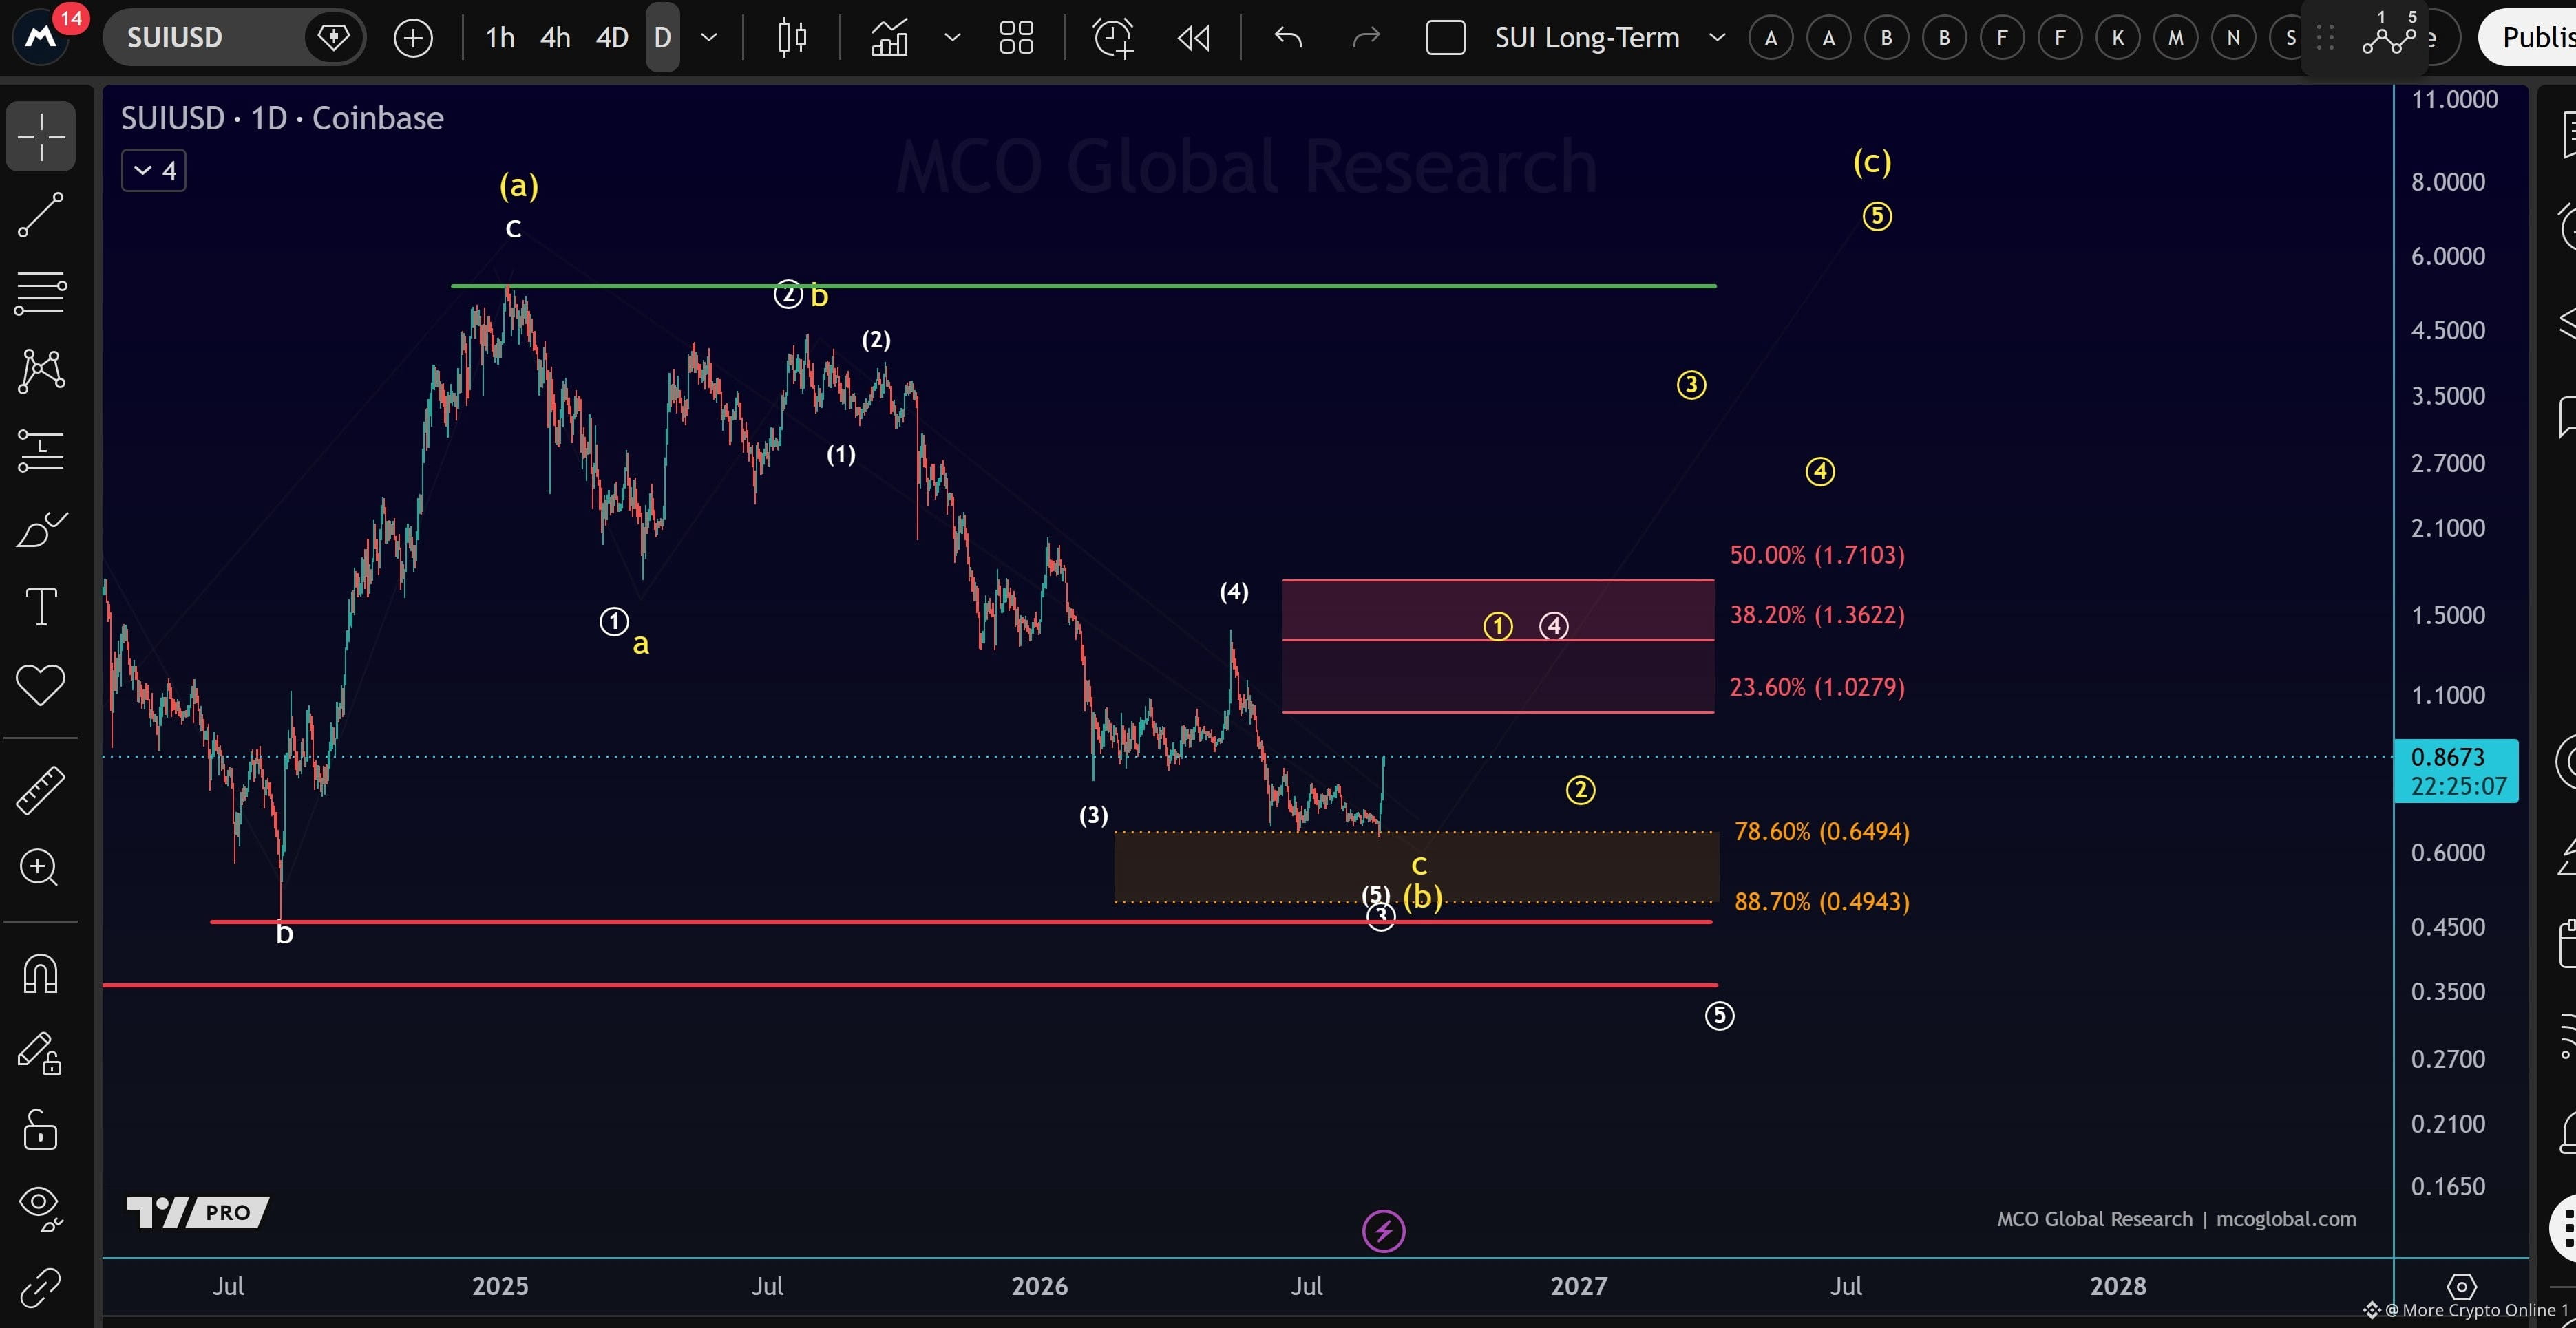Open the SUI Long-Term layout dropdown chevron
The height and width of the screenshot is (1328, 2576).
pyautogui.click(x=1717, y=38)
